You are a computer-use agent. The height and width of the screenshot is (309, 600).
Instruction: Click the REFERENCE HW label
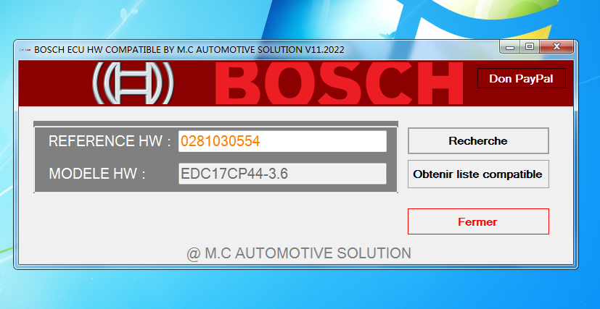pos(110,141)
